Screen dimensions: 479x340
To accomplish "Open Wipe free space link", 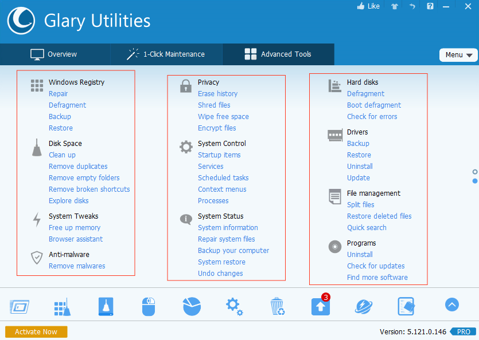I will (223, 117).
